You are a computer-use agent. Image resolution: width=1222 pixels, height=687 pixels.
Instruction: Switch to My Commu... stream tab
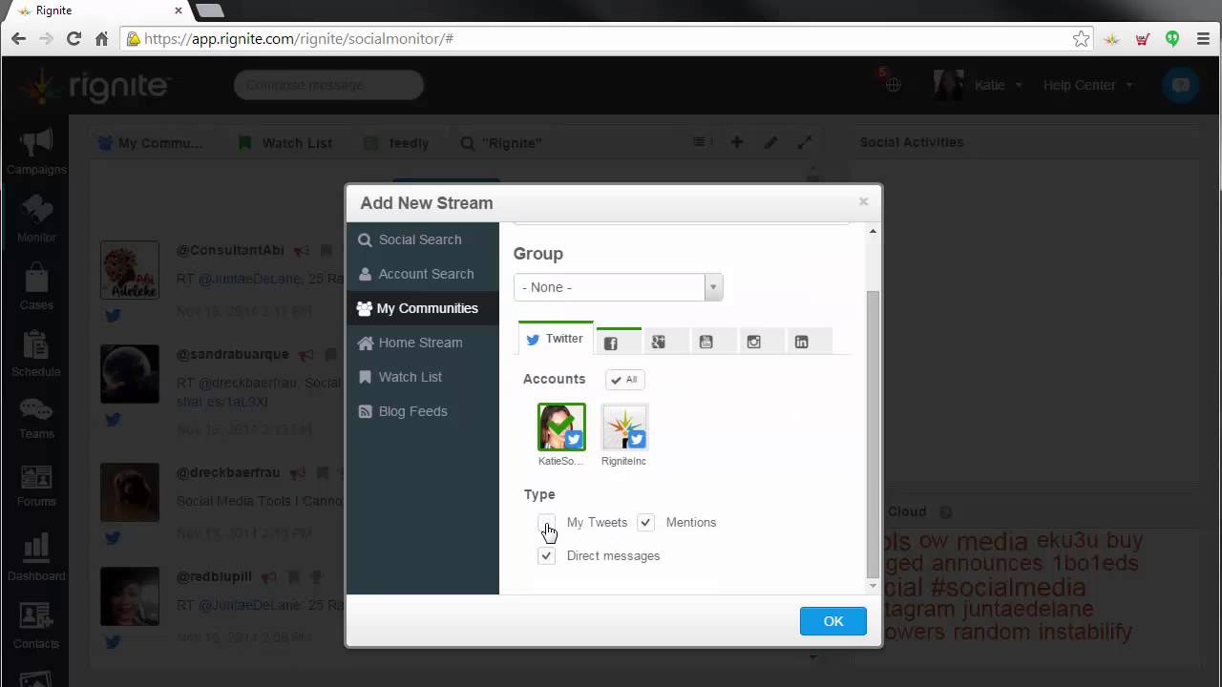point(151,143)
